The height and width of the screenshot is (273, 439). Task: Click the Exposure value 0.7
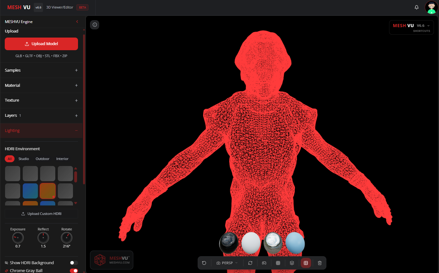pos(18,246)
